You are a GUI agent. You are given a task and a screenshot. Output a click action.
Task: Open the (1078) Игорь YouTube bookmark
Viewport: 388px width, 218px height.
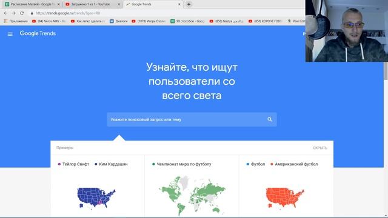(149, 21)
